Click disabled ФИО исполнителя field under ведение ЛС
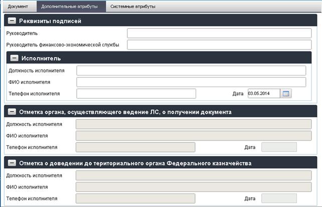322x207 pixels. 194,135
